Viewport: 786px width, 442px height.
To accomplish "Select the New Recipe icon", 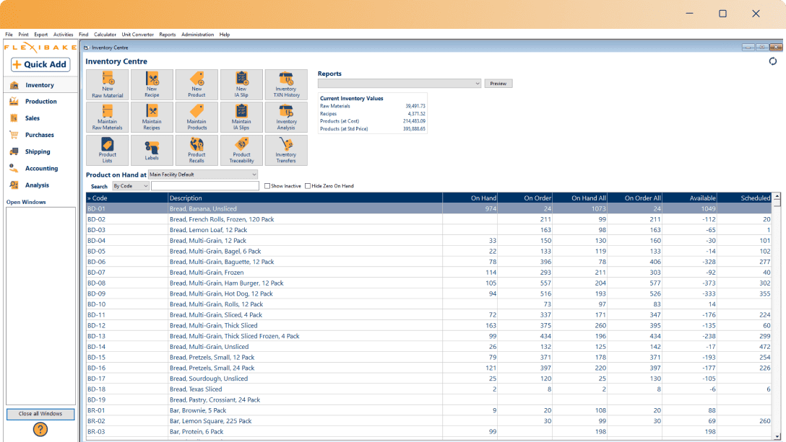I will pos(152,84).
